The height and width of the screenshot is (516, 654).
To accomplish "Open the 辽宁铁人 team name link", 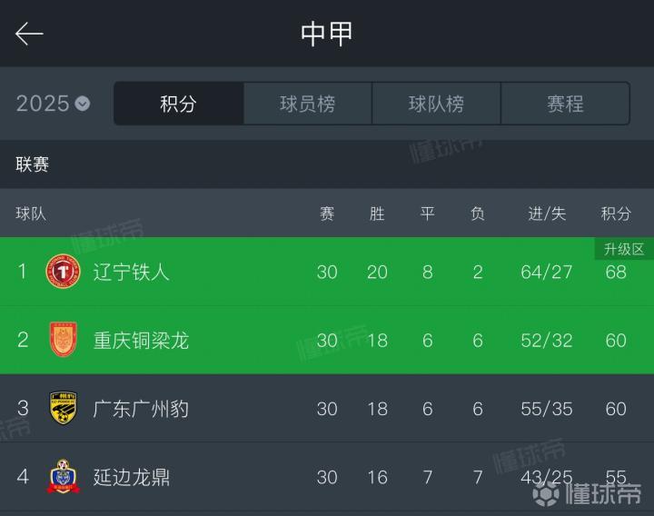I will click(132, 272).
